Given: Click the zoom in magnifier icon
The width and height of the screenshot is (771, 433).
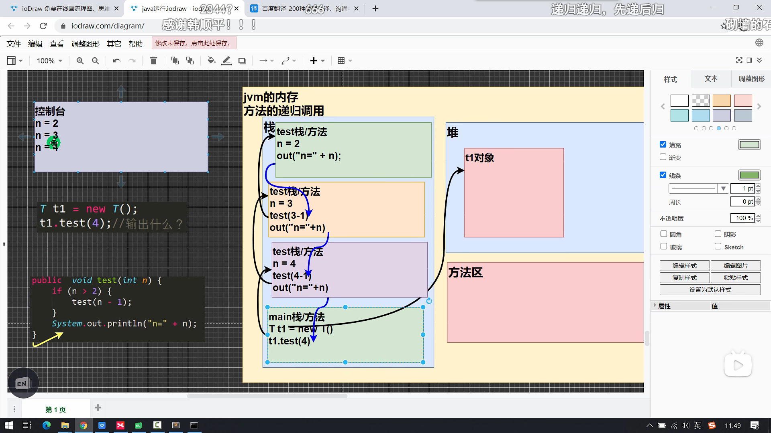Looking at the screenshot, I should pyautogui.click(x=80, y=61).
